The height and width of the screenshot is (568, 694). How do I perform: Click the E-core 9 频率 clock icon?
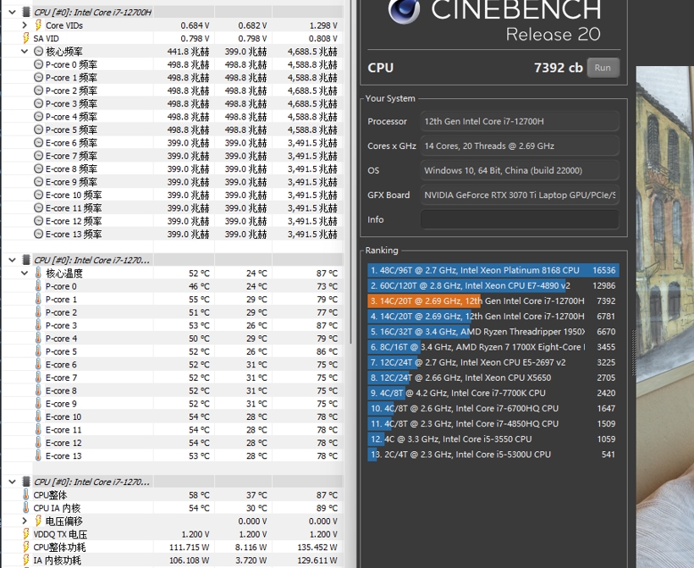tap(38, 181)
